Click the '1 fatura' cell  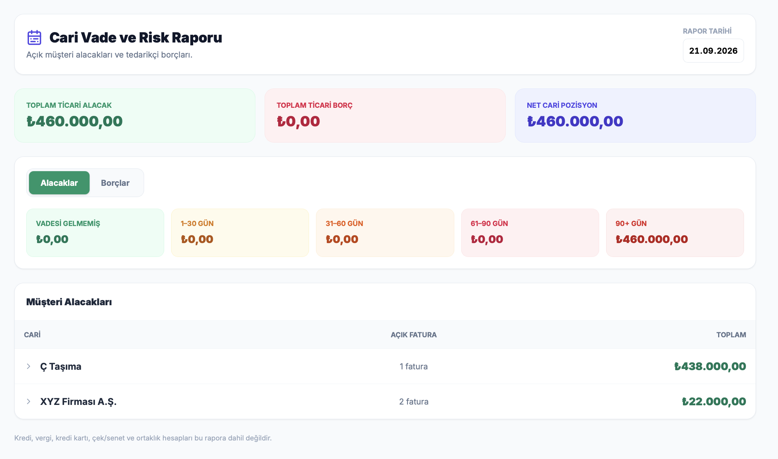tap(414, 366)
